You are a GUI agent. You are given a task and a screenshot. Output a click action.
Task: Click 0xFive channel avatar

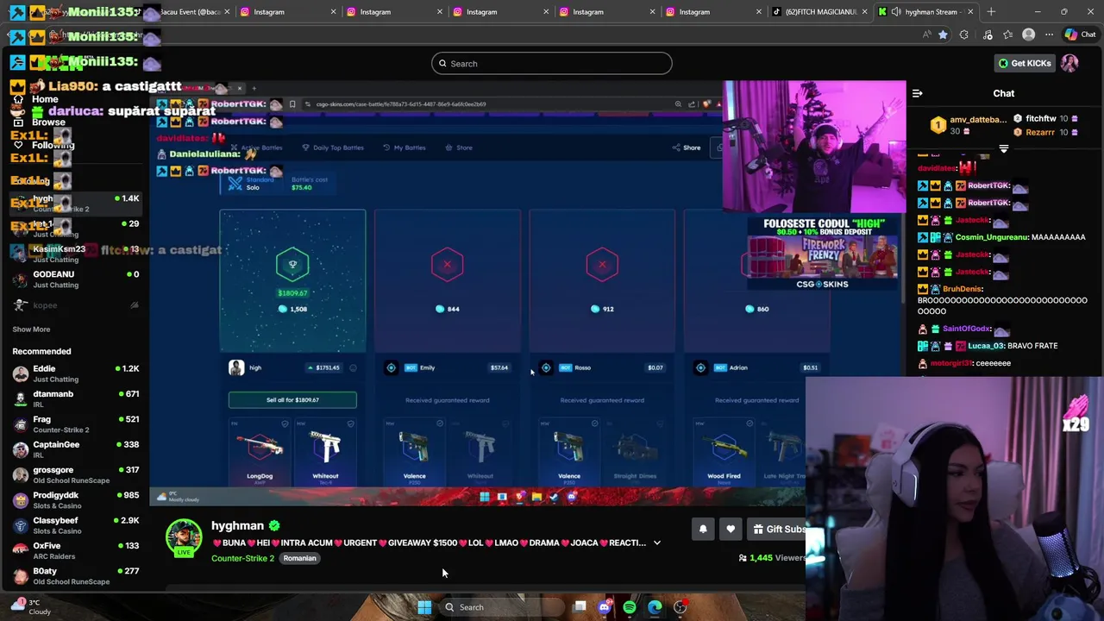(x=21, y=550)
